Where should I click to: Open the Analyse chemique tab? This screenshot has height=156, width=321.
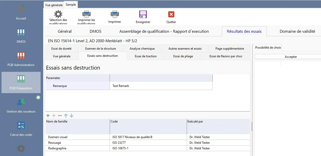click(142, 48)
